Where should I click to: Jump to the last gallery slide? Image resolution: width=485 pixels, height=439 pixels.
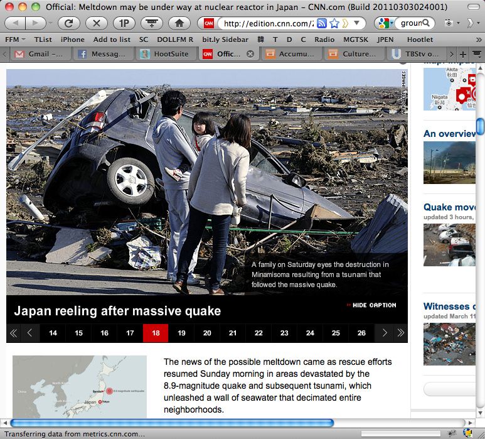point(400,333)
